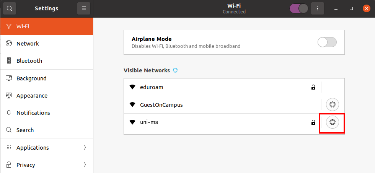The height and width of the screenshot is (173, 375).
Task: Open settings gear for GuestOnCampus network
Action: [x=332, y=104]
